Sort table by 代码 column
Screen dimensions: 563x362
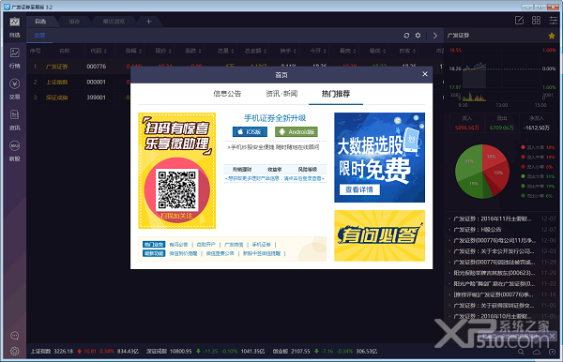pyautogui.click(x=99, y=51)
